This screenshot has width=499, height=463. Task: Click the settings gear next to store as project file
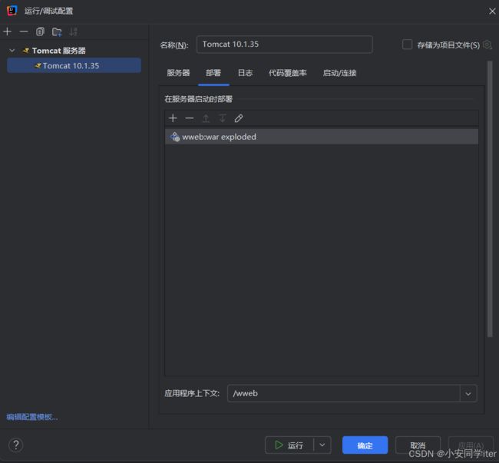[487, 45]
